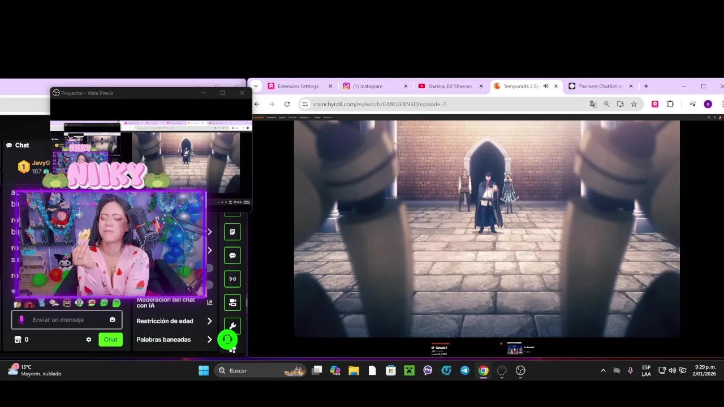Click the Enviar un mensaje input field
Screen dimensions: 724x407
click(x=67, y=320)
